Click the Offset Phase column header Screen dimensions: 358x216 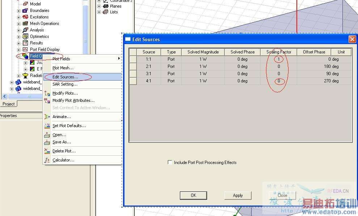pos(314,52)
